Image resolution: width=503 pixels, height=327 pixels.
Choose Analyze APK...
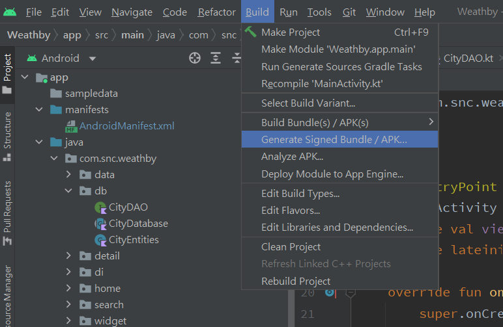[x=339, y=157]
